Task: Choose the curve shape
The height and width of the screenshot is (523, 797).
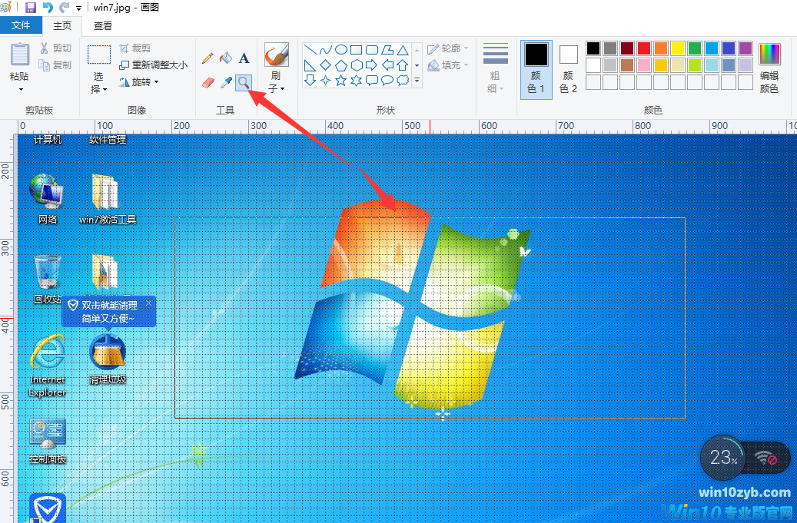Action: point(325,50)
